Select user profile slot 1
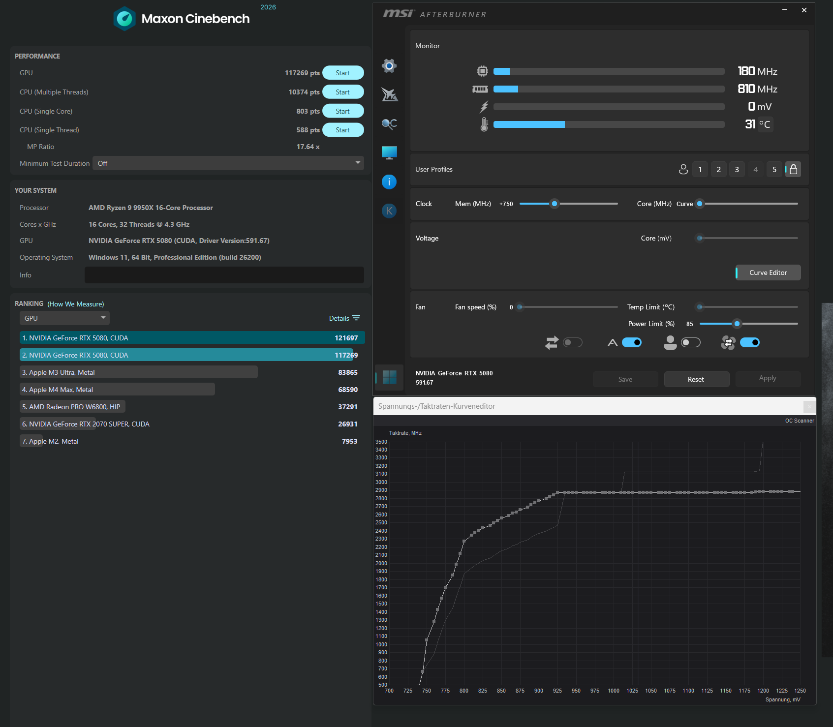This screenshot has height=727, width=833. tap(700, 169)
